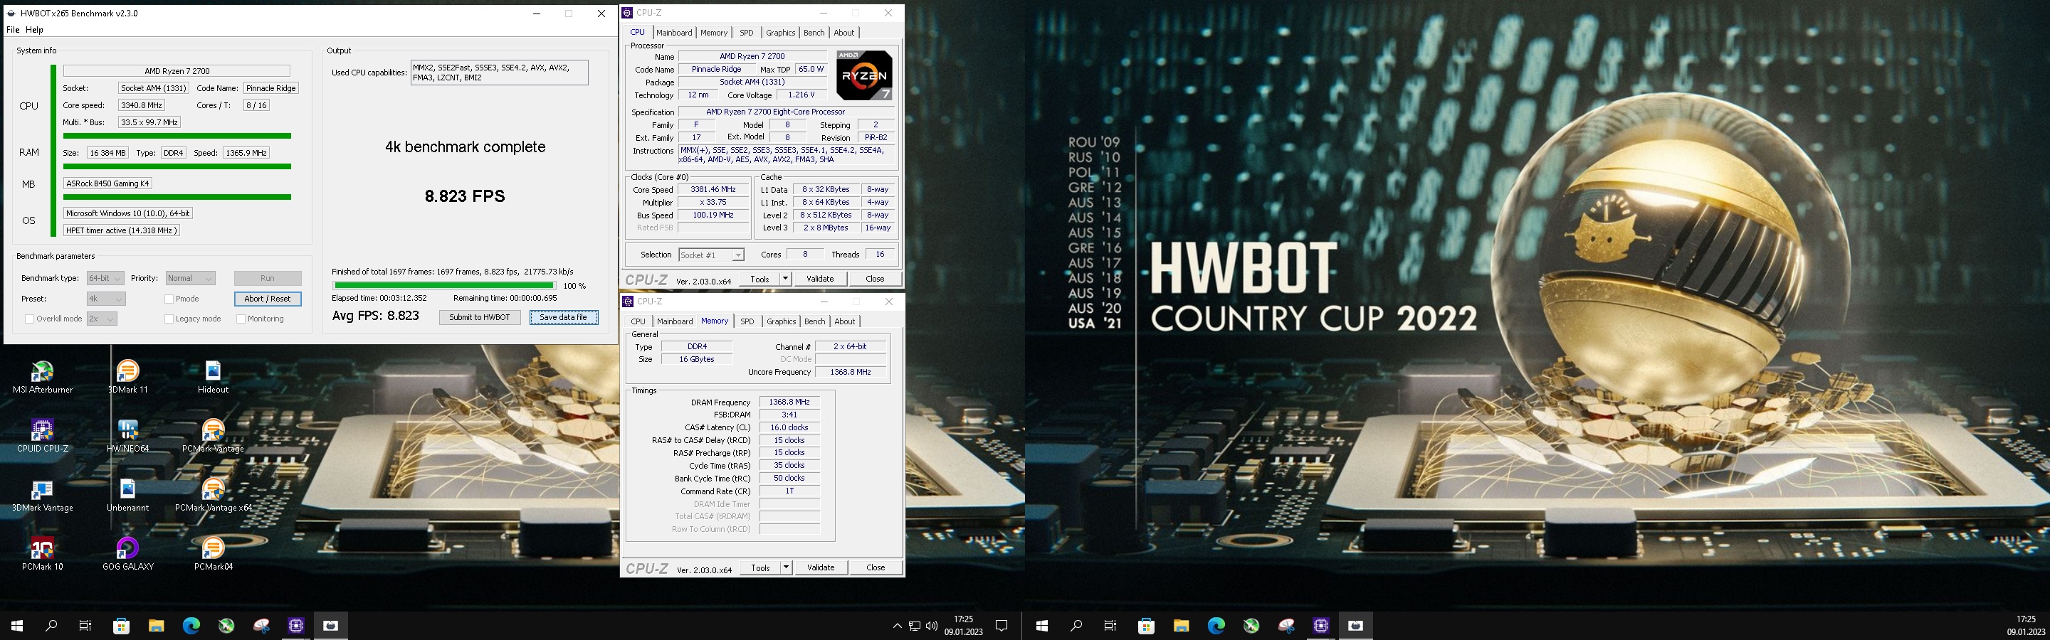Viewport: 2050px width, 640px height.
Task: Open the Preset 4k dropdown
Action: [x=105, y=299]
